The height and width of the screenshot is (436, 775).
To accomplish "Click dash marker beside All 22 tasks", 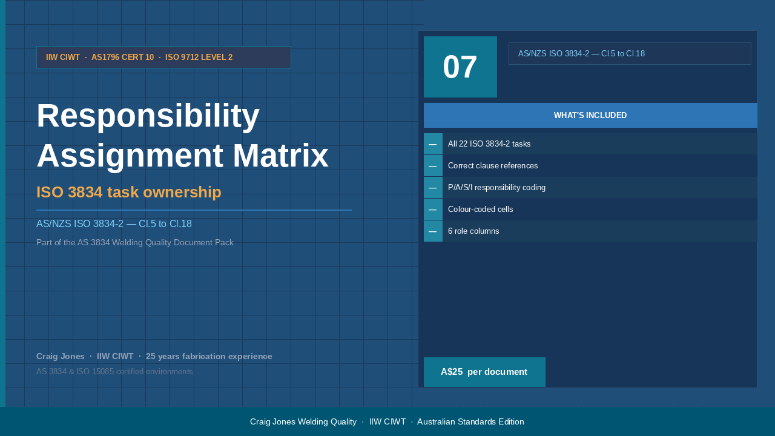I will 433,144.
